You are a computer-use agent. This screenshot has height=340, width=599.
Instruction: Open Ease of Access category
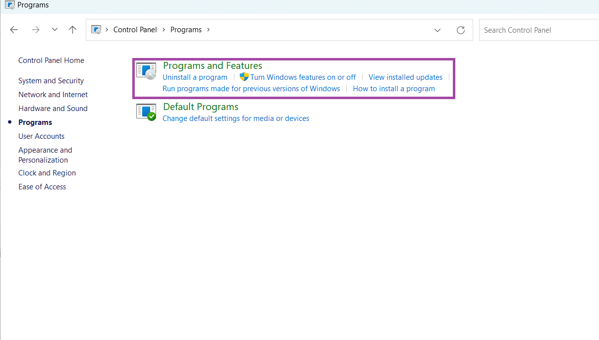click(42, 186)
